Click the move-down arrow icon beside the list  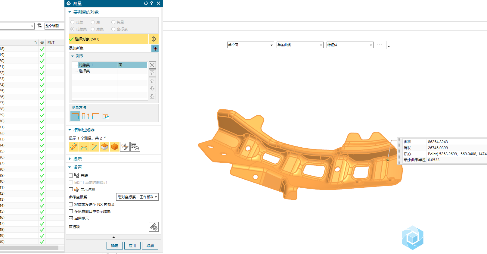click(x=152, y=89)
